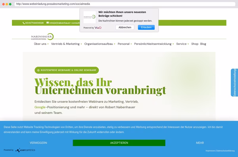Click the green AKZEPTIEREN button

(x=119, y=143)
